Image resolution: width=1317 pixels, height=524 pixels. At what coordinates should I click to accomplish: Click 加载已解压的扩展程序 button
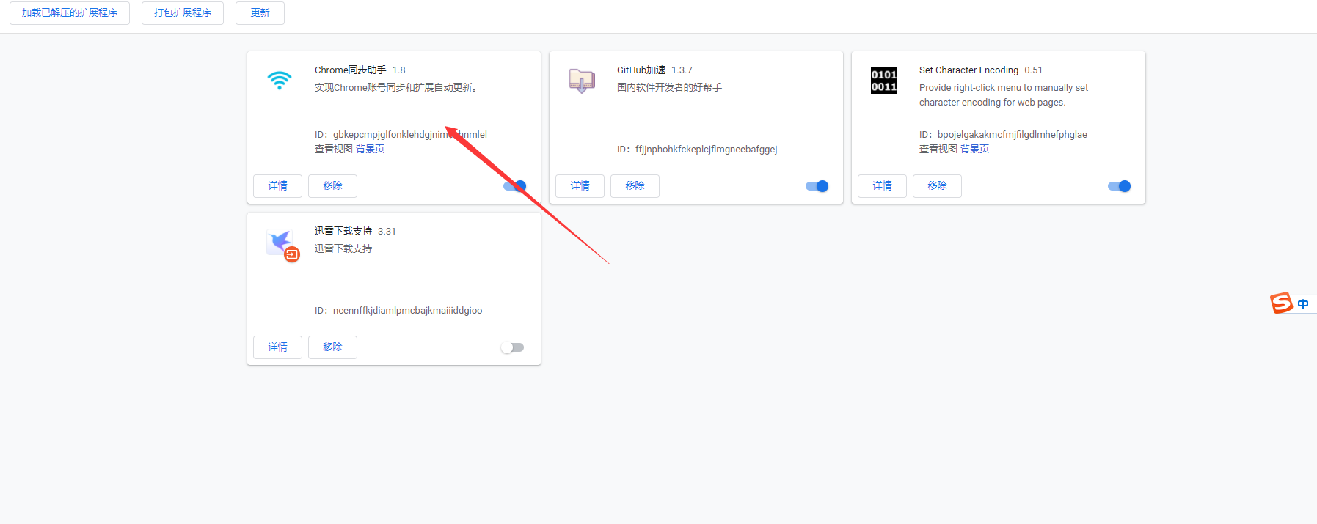[70, 13]
